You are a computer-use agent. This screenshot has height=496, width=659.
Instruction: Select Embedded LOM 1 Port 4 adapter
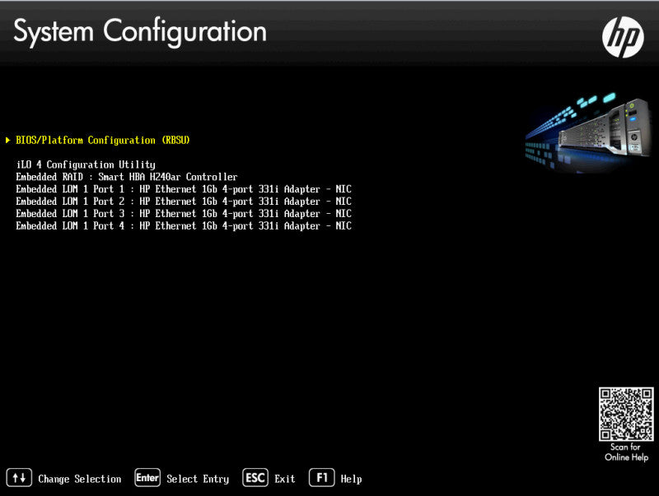(184, 225)
